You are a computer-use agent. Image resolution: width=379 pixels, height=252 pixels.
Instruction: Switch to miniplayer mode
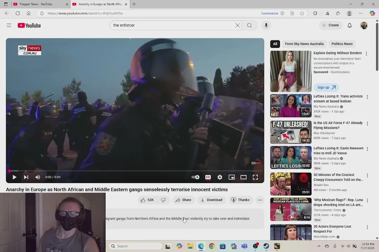(232, 177)
